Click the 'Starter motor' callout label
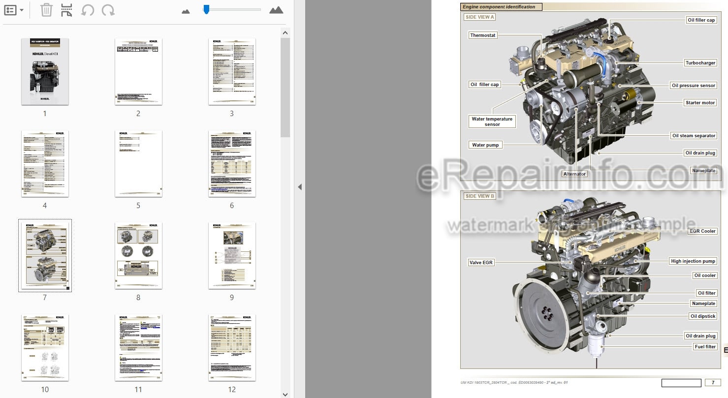Image resolution: width=728 pixels, height=398 pixels. point(700,103)
